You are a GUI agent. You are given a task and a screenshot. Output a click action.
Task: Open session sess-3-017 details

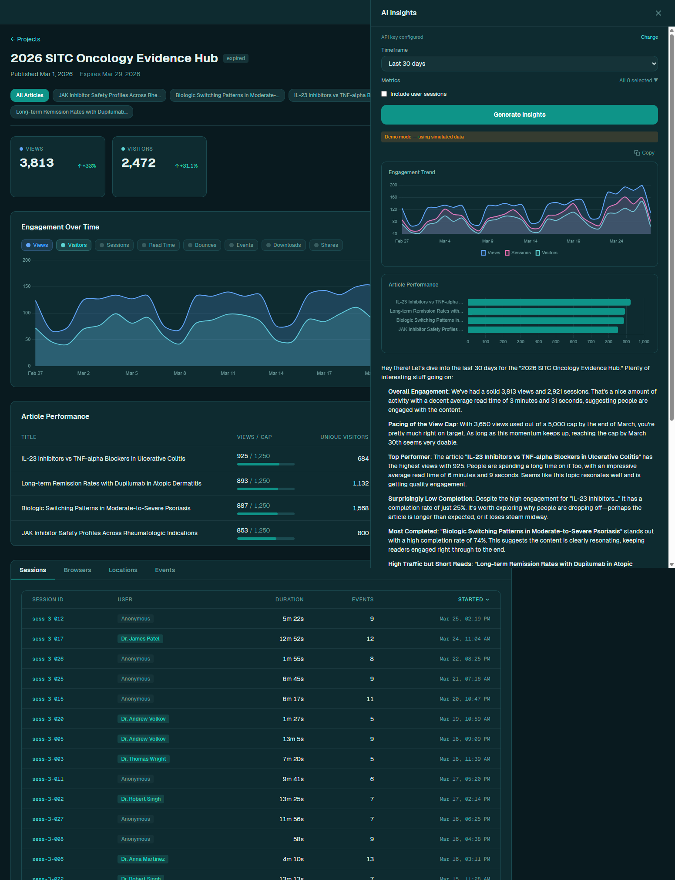pos(48,639)
